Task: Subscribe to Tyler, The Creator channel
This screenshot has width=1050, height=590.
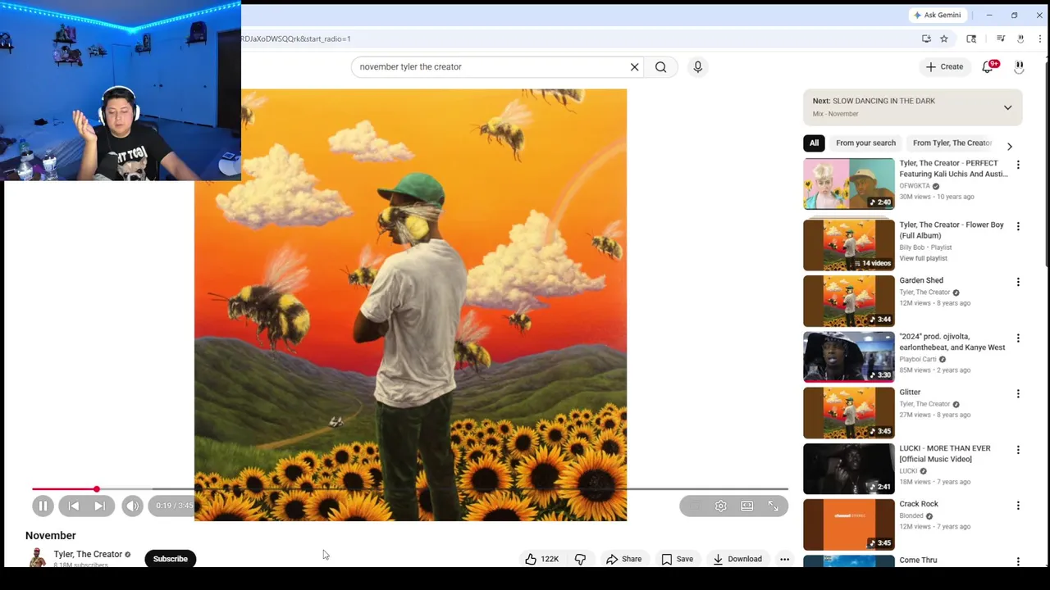Action: [171, 559]
